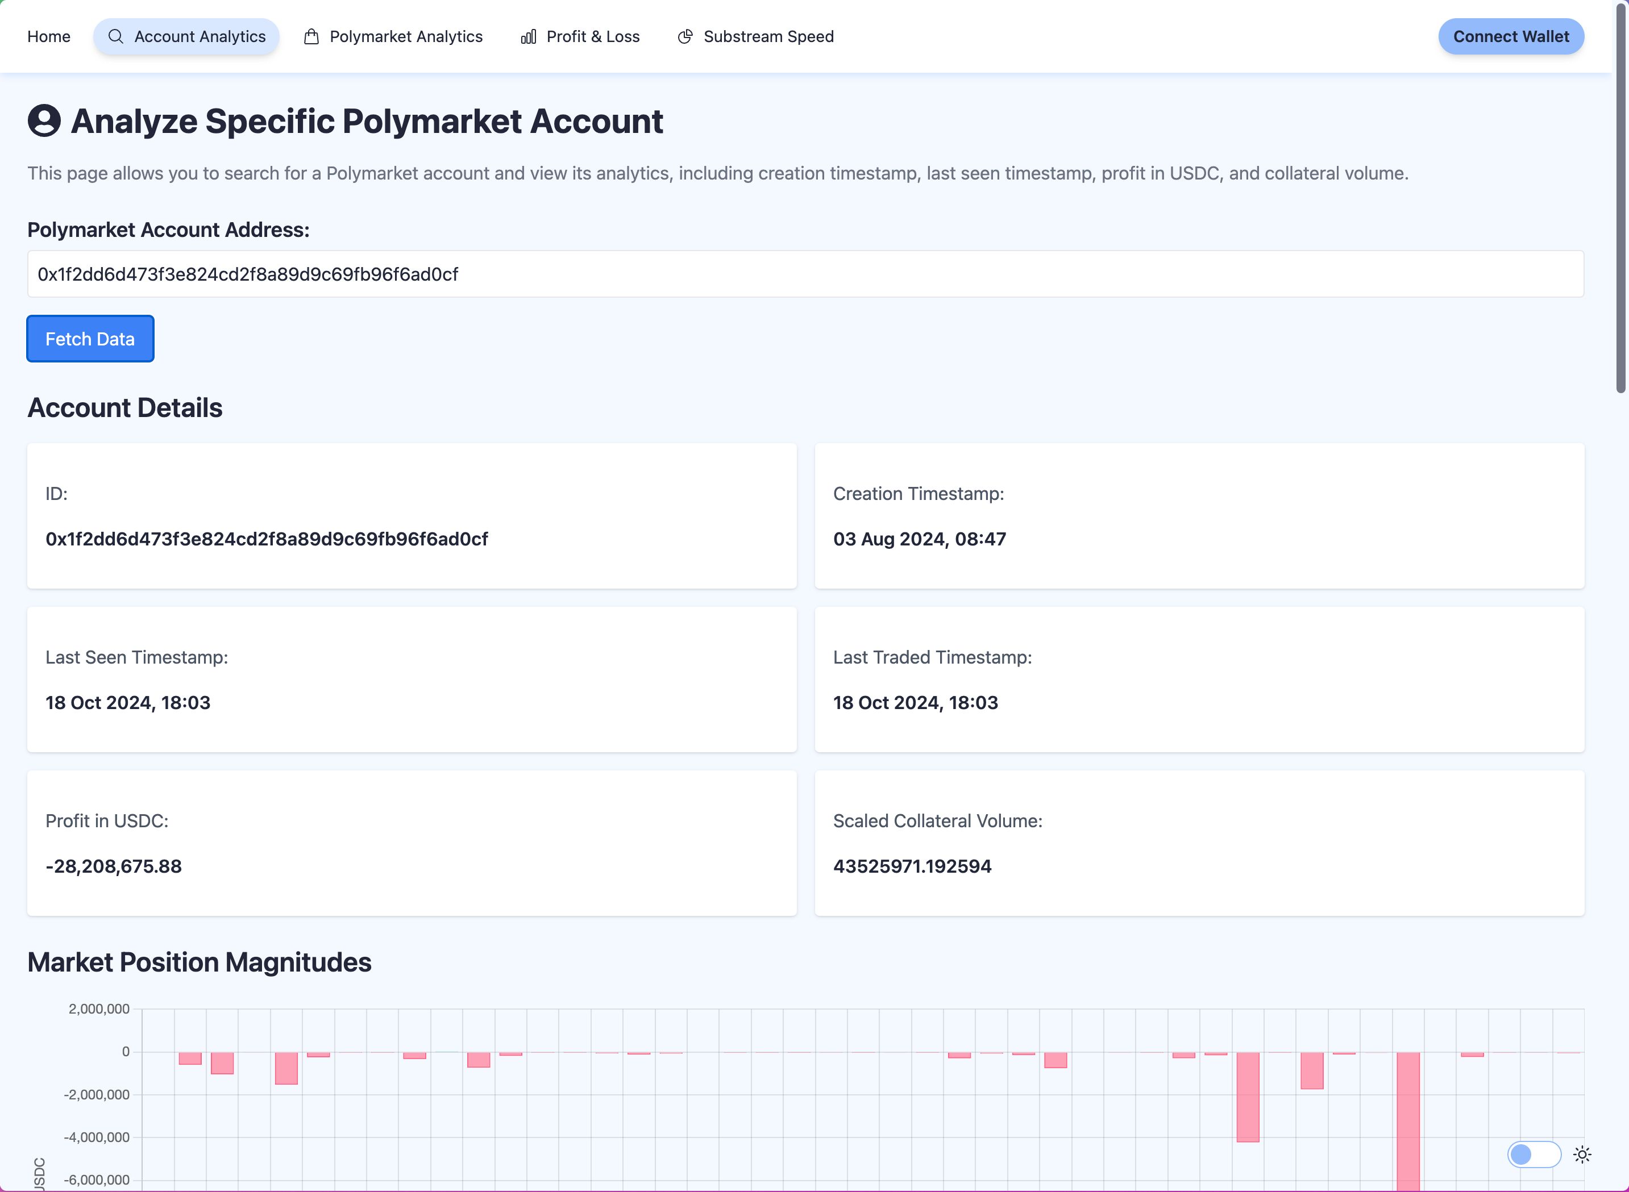Click the user avatar icon by page title
The height and width of the screenshot is (1192, 1629).
44,120
